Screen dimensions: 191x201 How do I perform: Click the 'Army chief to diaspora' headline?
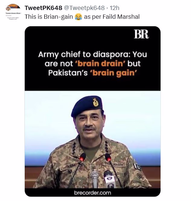point(93,63)
